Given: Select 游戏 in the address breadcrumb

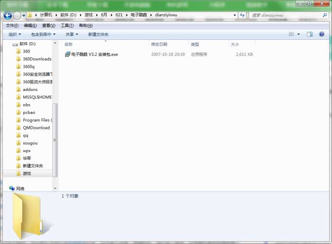Looking at the screenshot, I should pyautogui.click(x=89, y=15).
